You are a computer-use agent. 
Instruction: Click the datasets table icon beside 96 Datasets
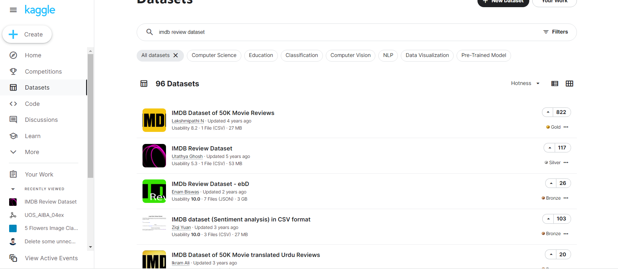click(x=144, y=84)
